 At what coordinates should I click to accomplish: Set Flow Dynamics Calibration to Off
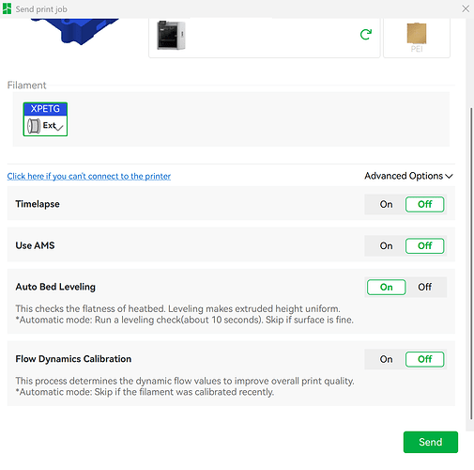pos(424,359)
